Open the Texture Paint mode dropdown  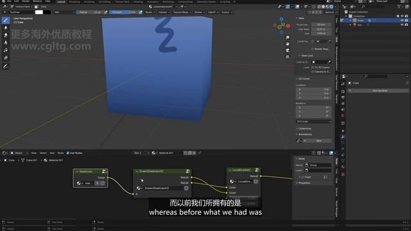[22, 7]
